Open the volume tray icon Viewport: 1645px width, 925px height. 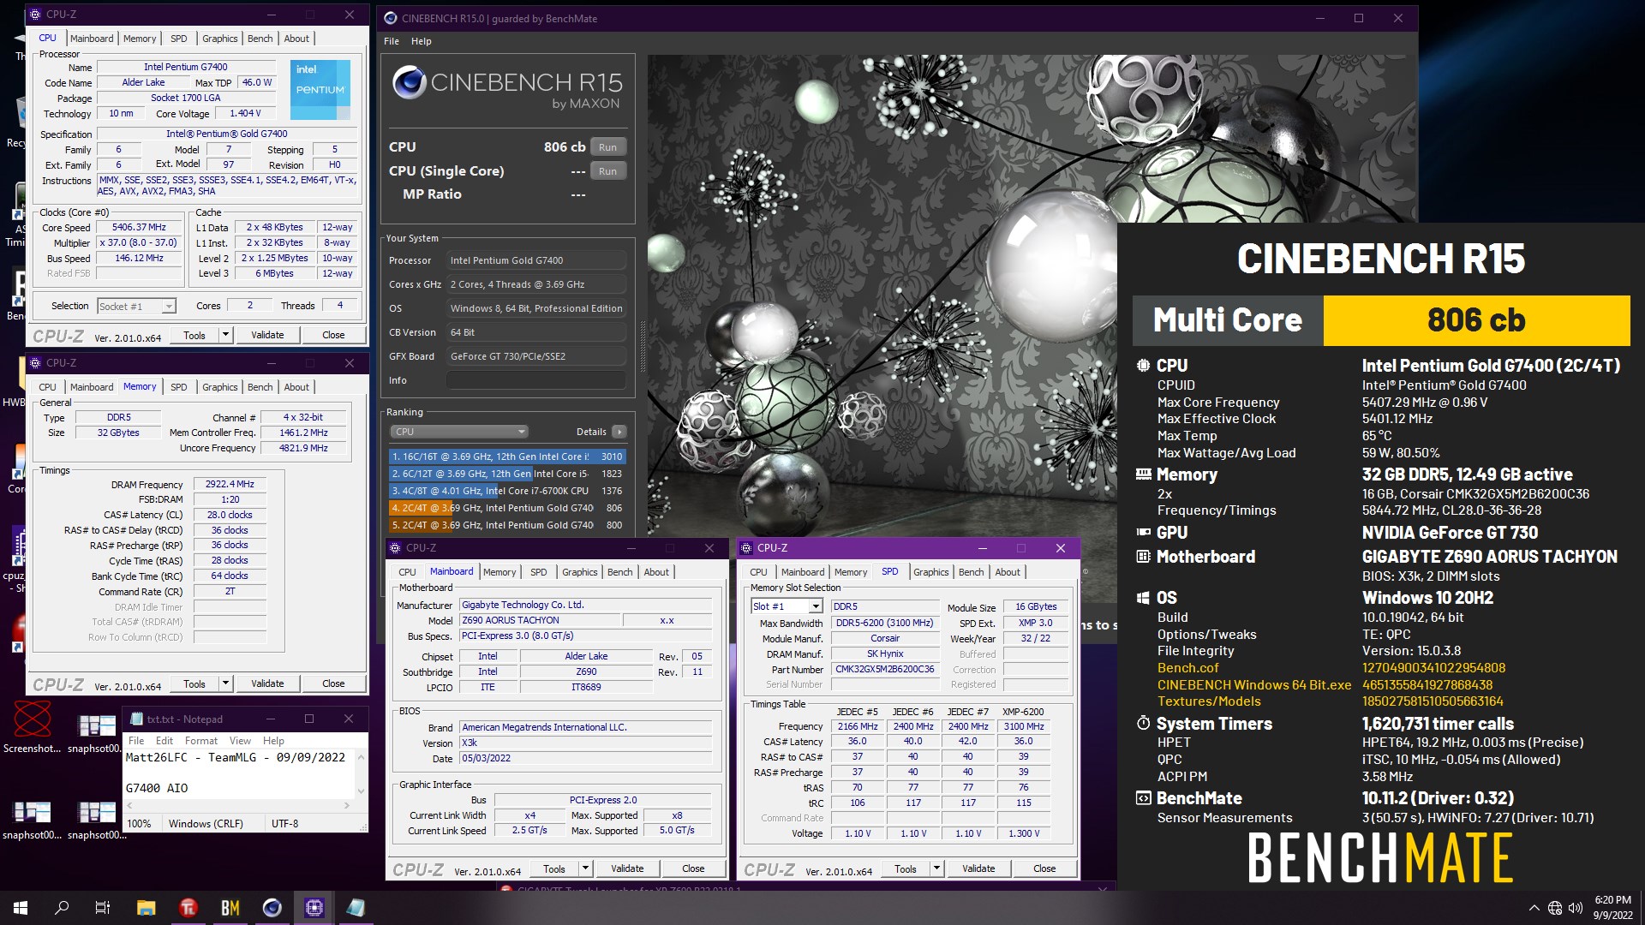point(1575,908)
